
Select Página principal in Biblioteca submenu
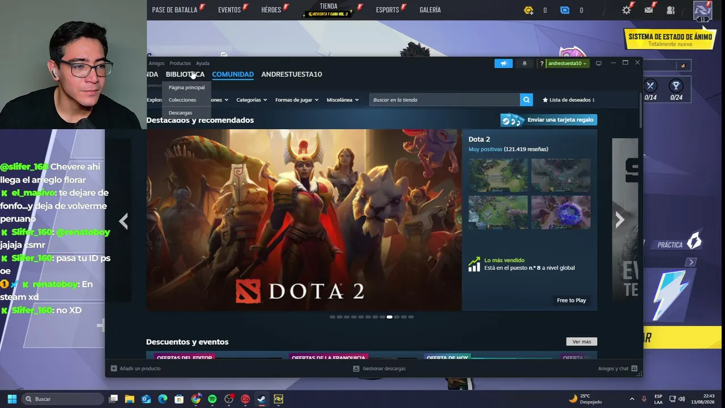tap(187, 87)
